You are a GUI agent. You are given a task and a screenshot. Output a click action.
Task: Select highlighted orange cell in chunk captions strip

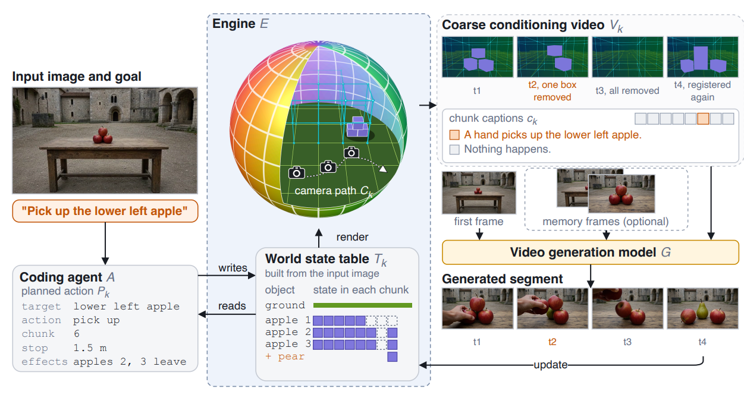[x=703, y=118]
